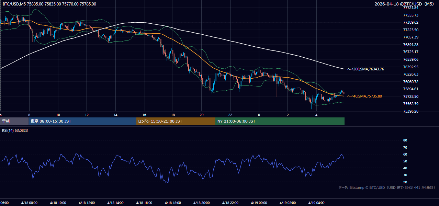Image resolution: width=439 pixels, height=206 pixels.
Task: Click the 早朝 session band
Action: coord(14,121)
